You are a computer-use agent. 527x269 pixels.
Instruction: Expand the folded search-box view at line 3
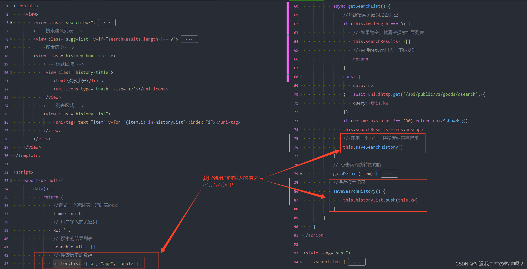(x=11, y=22)
